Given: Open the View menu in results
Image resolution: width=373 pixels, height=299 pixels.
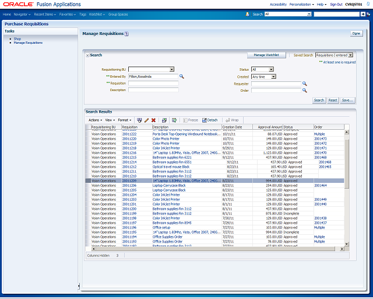Looking at the screenshot, I should (110, 120).
